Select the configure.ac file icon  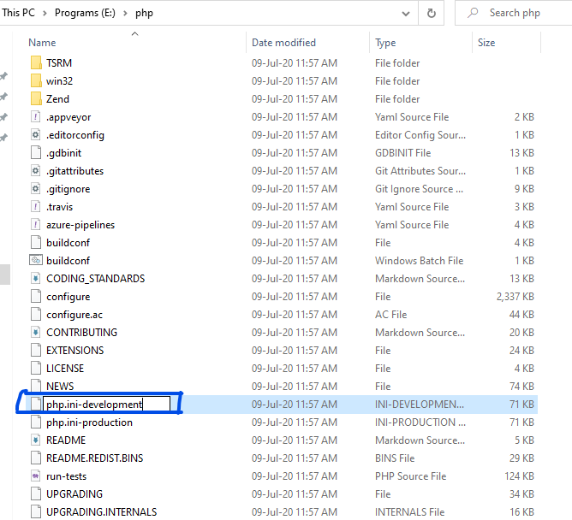[36, 314]
